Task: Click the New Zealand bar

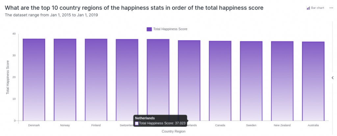Action: [282, 81]
